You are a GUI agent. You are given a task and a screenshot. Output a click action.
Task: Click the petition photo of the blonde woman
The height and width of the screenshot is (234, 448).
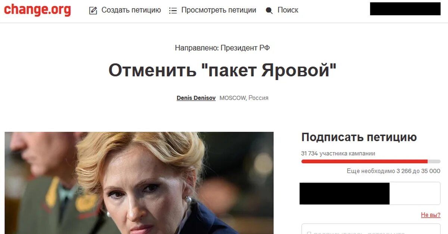pyautogui.click(x=139, y=183)
